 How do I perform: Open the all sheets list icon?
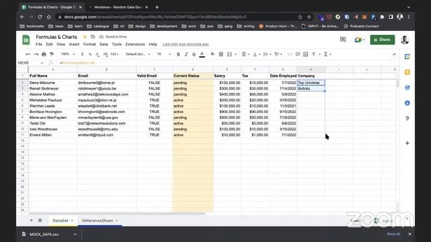(x=40, y=220)
